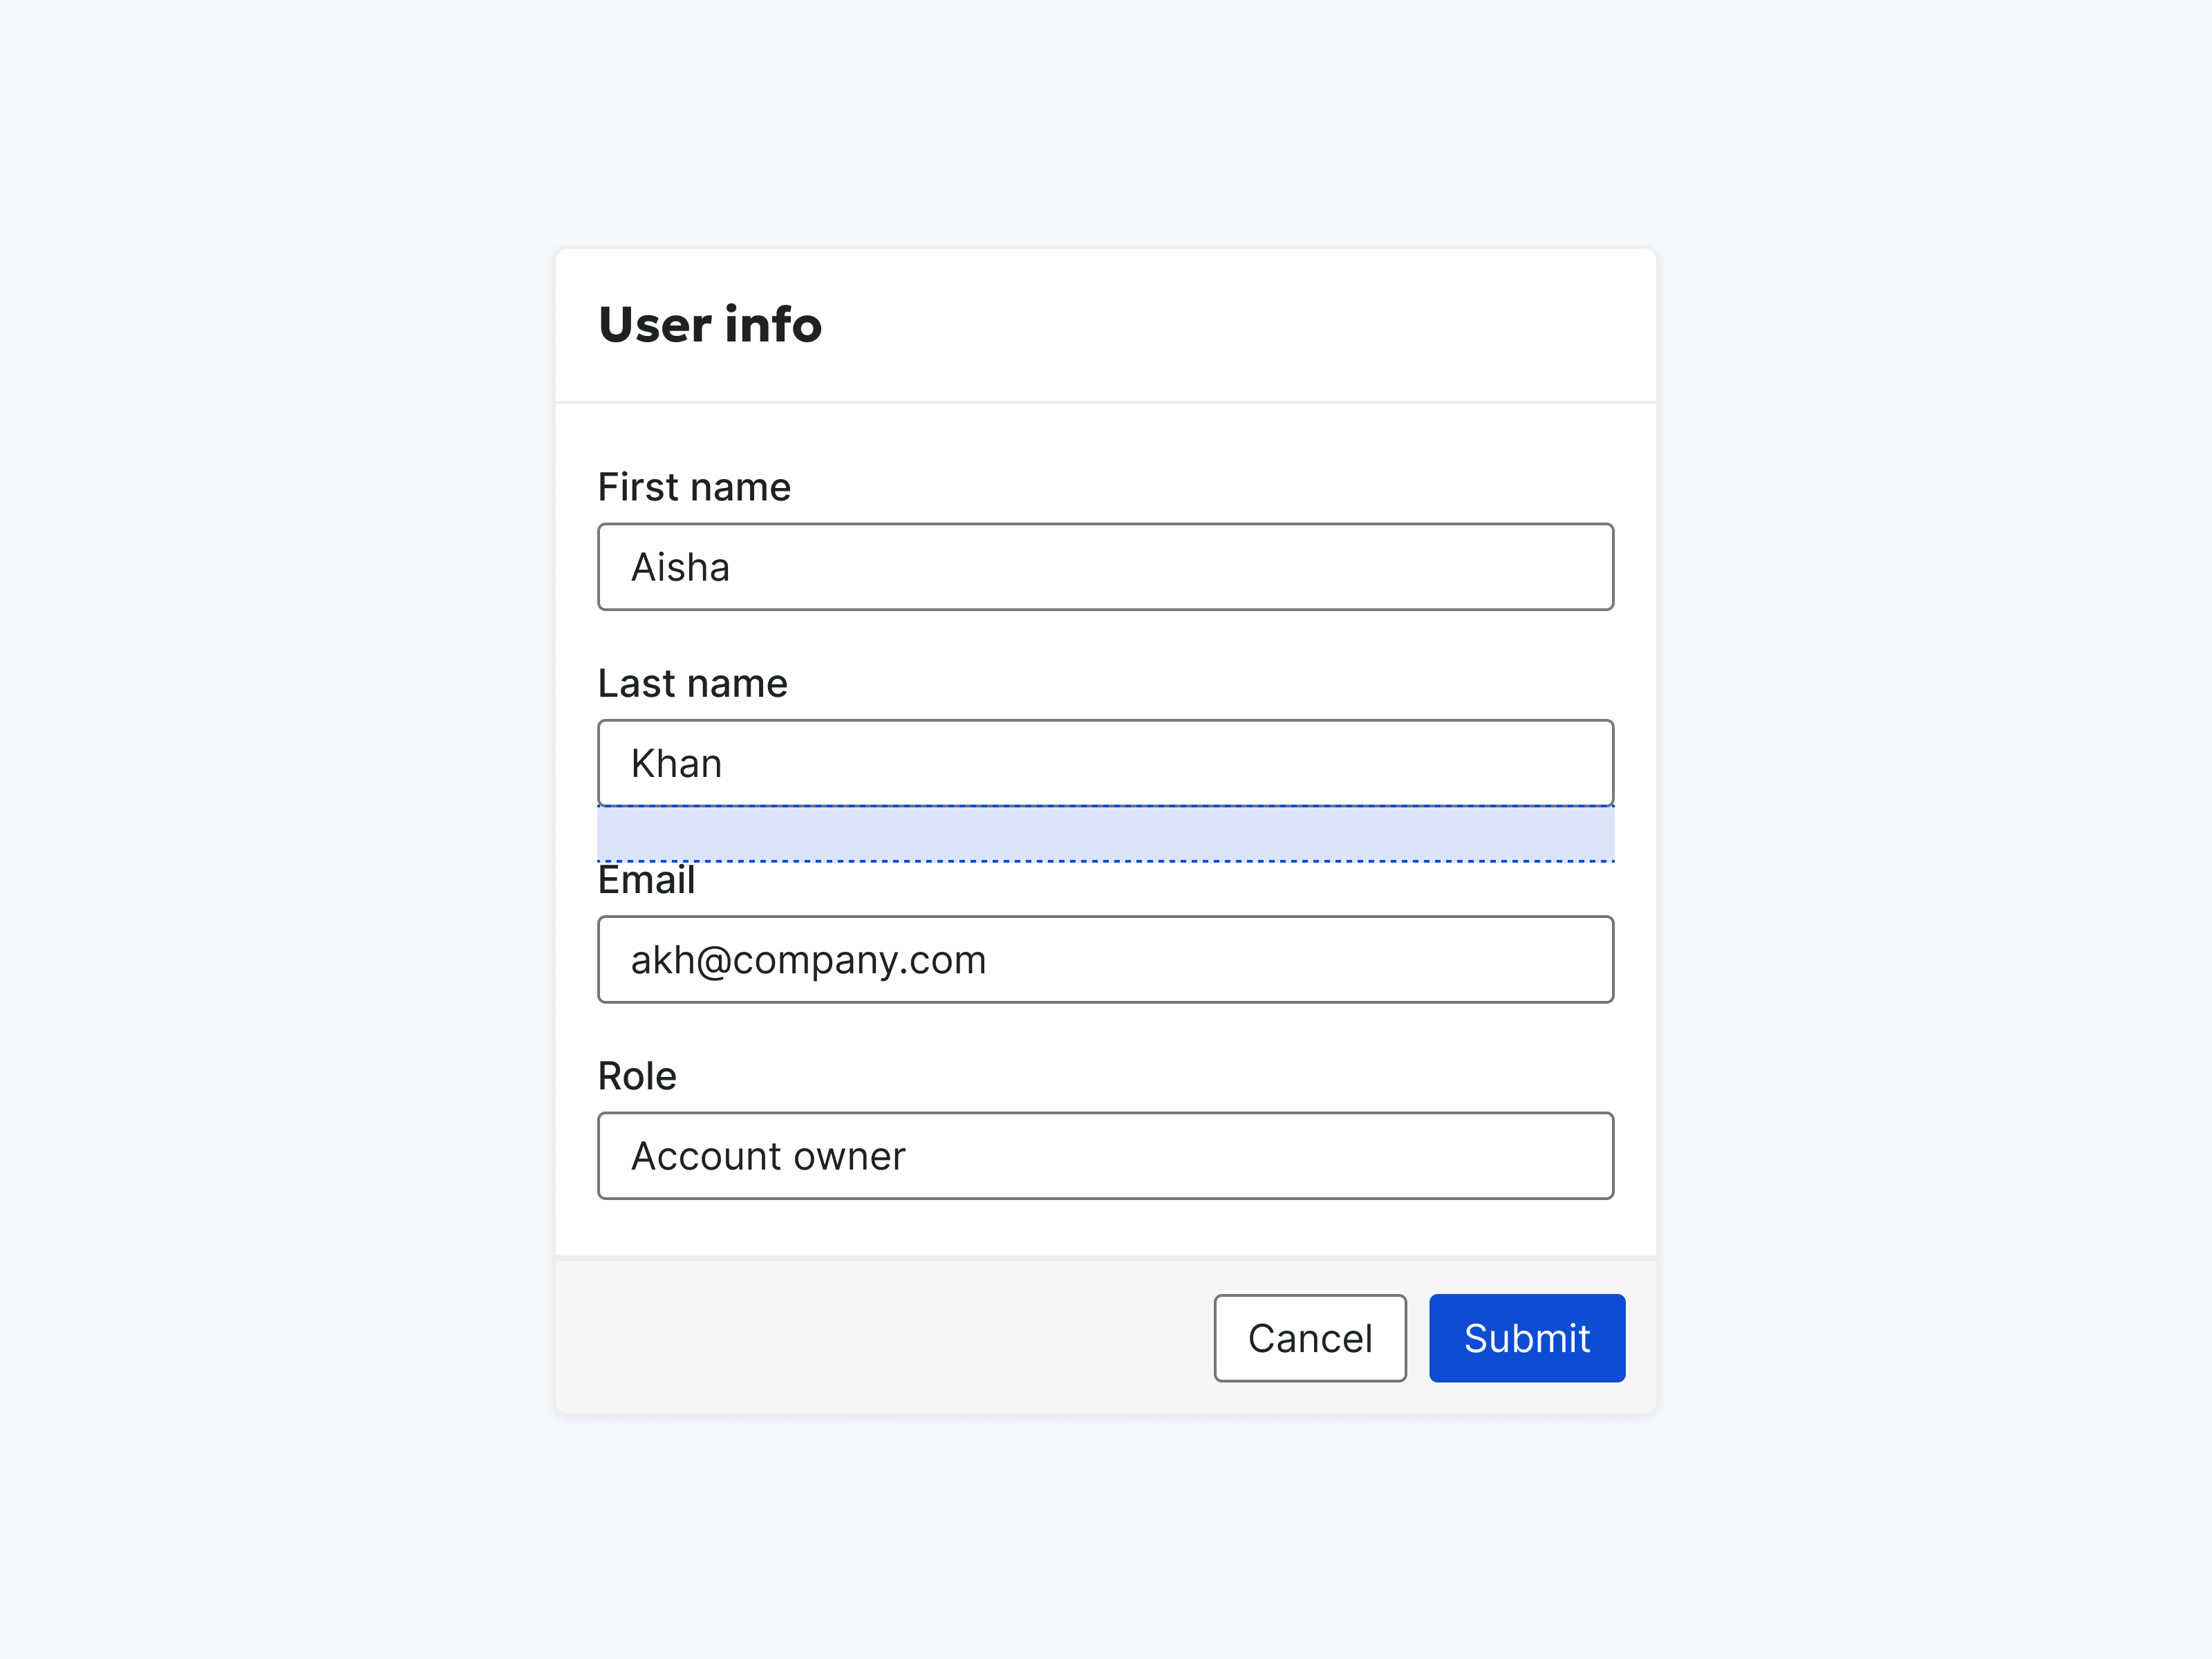Place cursor on the "Aisha" text

[x=680, y=567]
